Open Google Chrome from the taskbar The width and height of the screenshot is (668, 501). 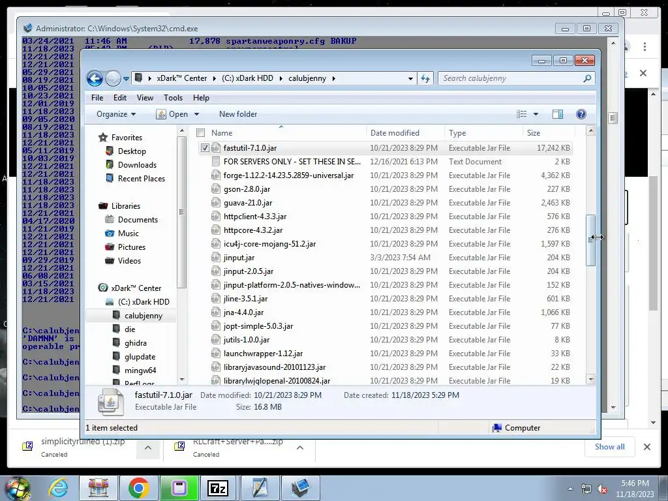pos(138,488)
